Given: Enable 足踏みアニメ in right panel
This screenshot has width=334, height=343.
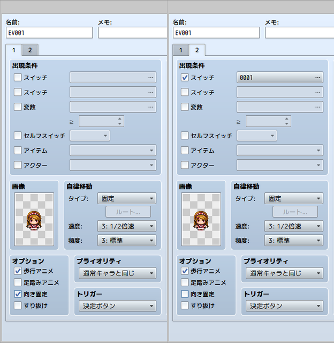Looking at the screenshot, I should 185,282.
